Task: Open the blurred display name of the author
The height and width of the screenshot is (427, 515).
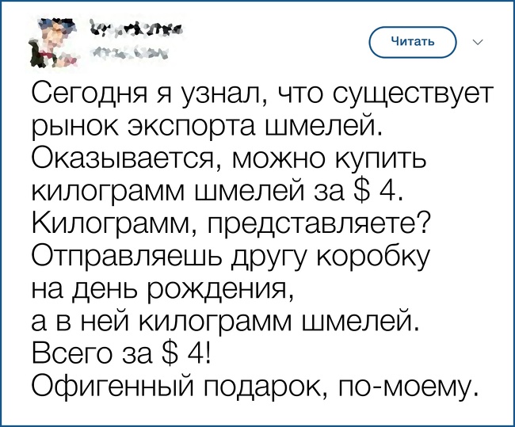Action: click(x=137, y=32)
